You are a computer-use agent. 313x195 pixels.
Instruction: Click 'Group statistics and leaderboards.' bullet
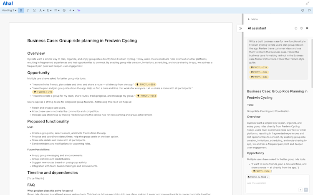[x=51, y=159]
